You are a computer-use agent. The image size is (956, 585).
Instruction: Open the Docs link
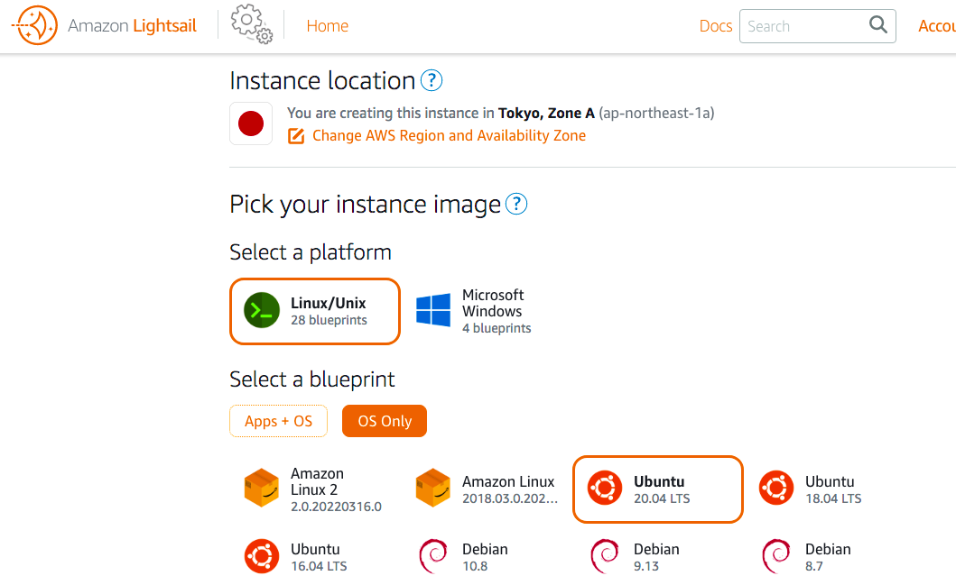coord(715,26)
